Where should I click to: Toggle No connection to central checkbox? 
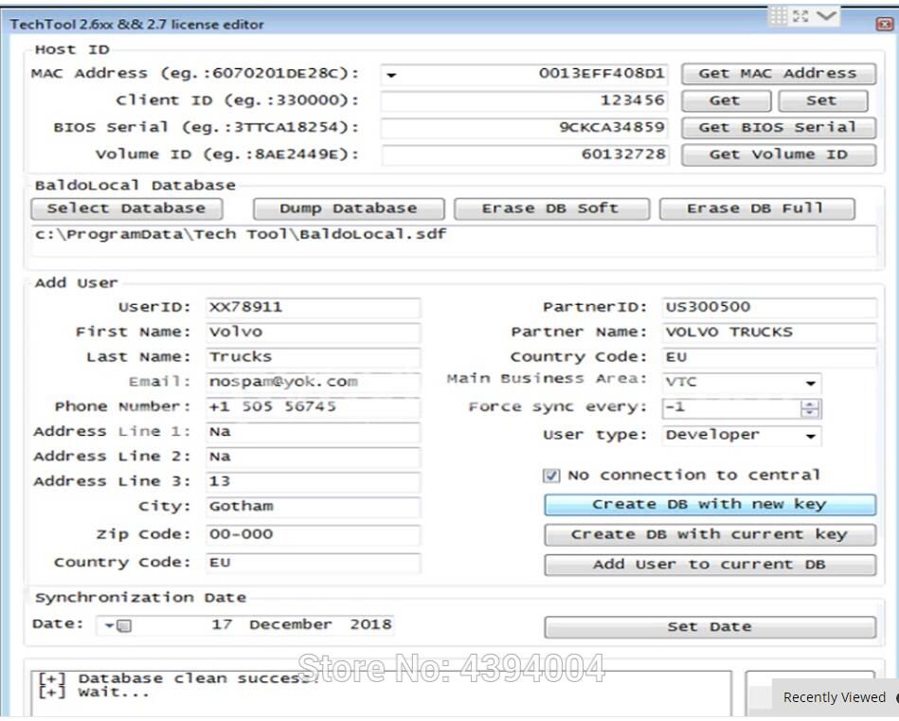click(551, 476)
